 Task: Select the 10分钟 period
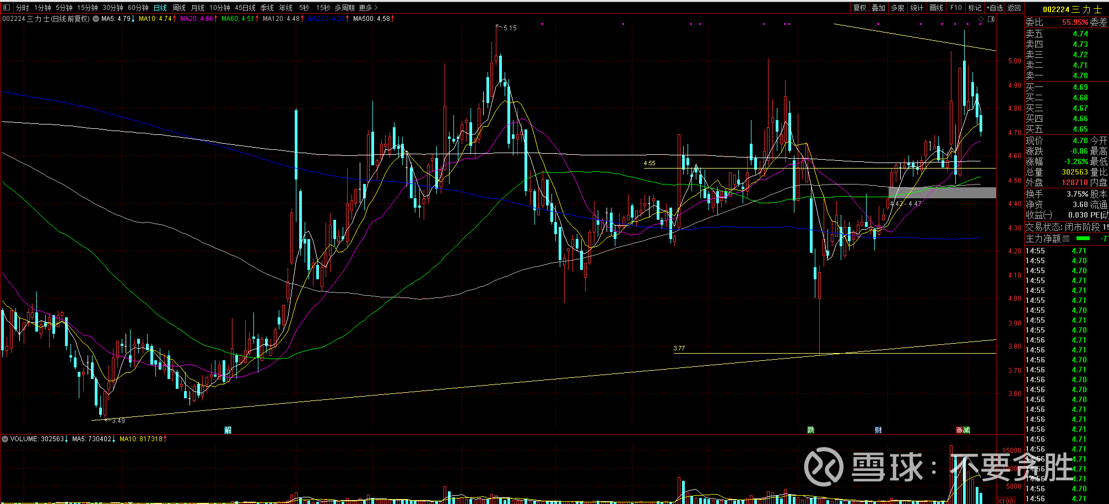(220, 8)
